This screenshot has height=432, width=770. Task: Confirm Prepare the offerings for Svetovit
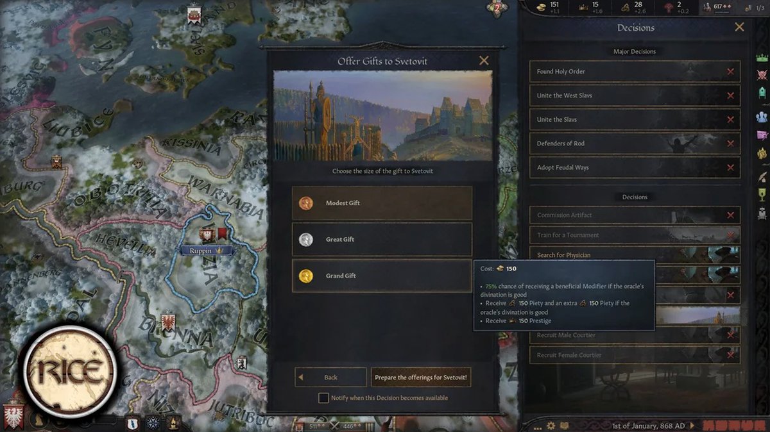tap(421, 378)
